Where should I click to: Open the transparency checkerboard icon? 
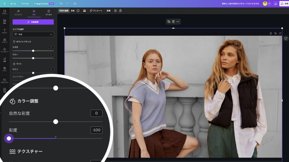[116, 11]
